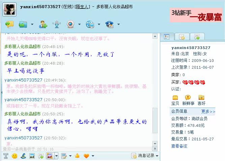225x161 pixels.
Task: Click the 注册时间 2009-06-10 text
Action: click(192, 61)
